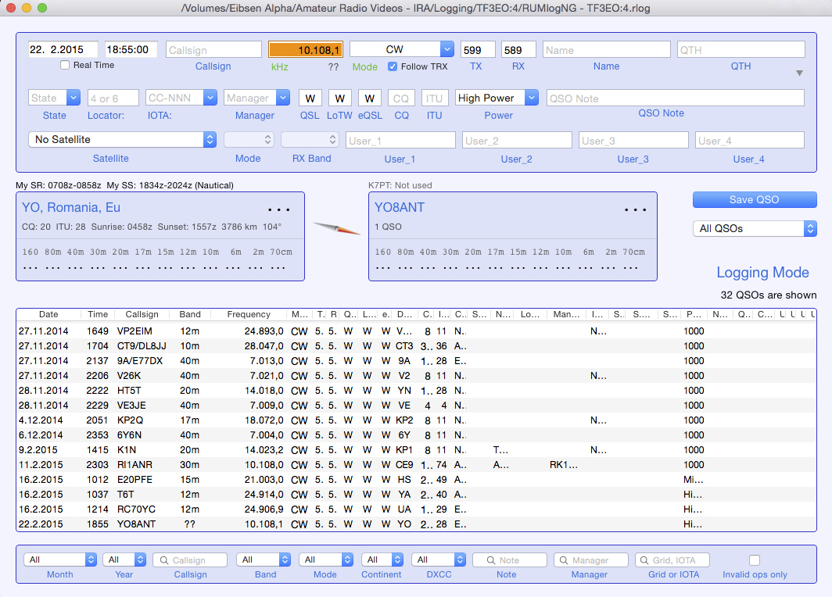Uncheck the Follow TRX checkbox
This screenshot has width=832, height=597.
(393, 67)
